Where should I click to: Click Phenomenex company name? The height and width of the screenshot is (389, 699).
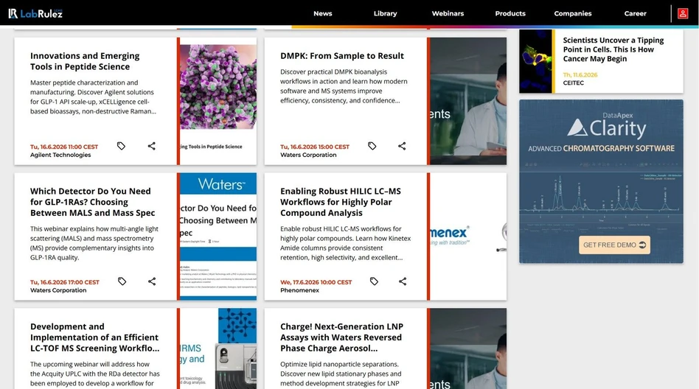click(299, 290)
